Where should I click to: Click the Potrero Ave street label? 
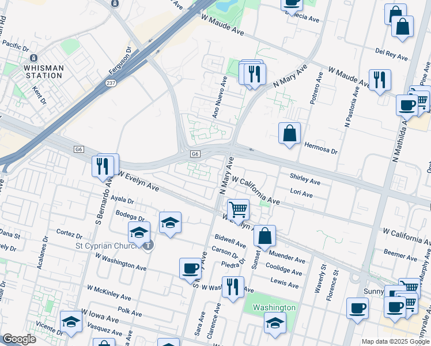pyautogui.click(x=316, y=88)
